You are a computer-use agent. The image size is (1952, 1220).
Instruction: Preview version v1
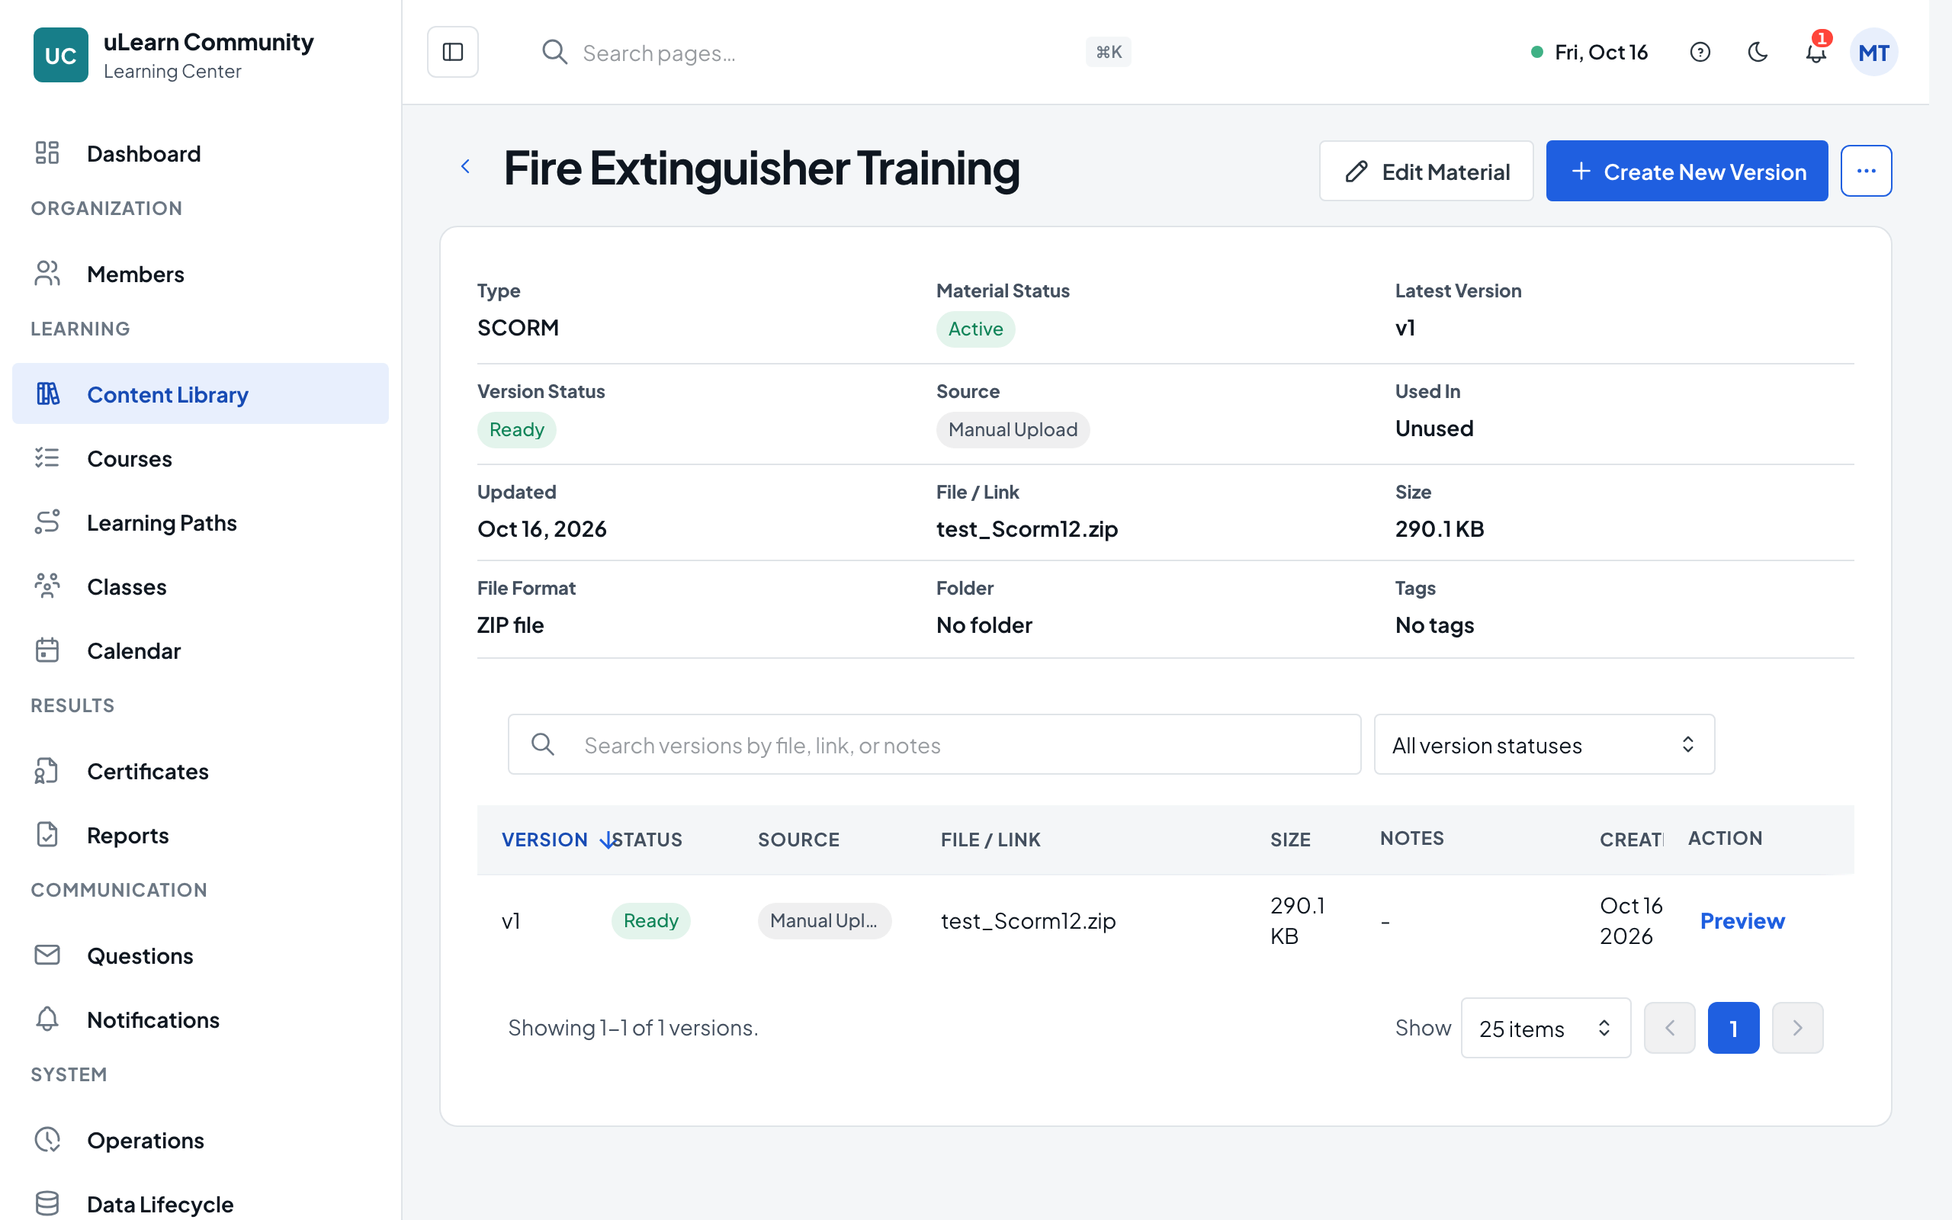coord(1742,920)
